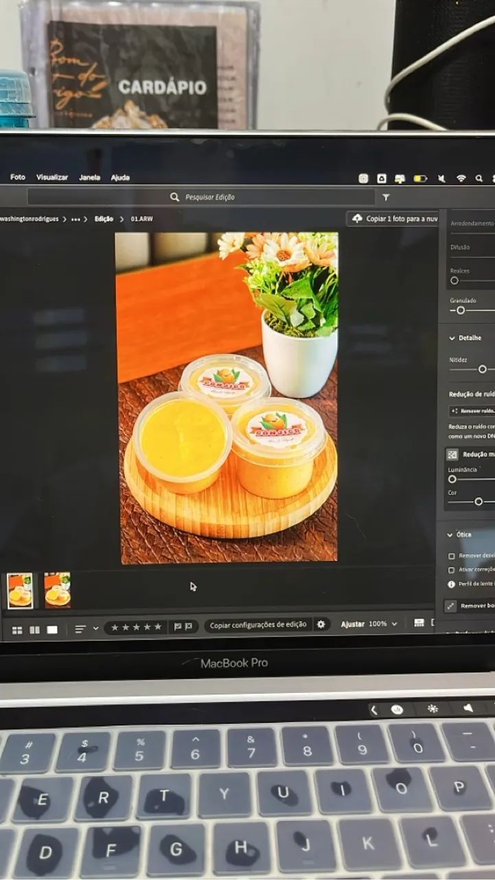Click the grid-pattern menu bar icon
The width and height of the screenshot is (495, 880).
click(363, 179)
